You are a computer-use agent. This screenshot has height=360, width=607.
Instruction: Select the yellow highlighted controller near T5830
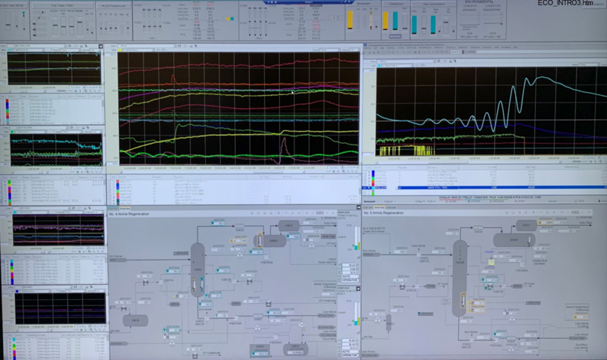pyautogui.click(x=491, y=262)
